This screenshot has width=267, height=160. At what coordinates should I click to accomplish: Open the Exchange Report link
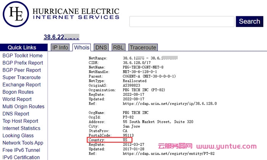coord(21,85)
